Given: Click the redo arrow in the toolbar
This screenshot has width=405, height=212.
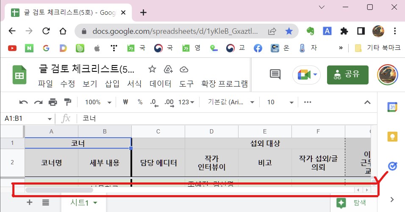Looking at the screenshot, I should click(x=38, y=102).
